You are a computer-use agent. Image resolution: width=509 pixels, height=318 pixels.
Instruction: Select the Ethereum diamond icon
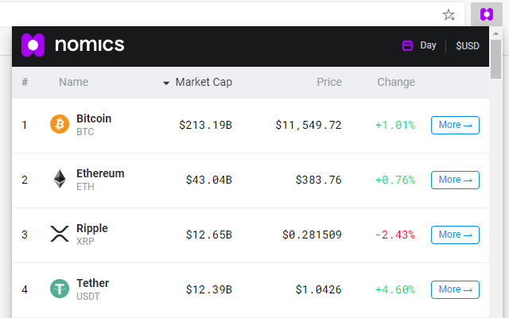coord(60,179)
